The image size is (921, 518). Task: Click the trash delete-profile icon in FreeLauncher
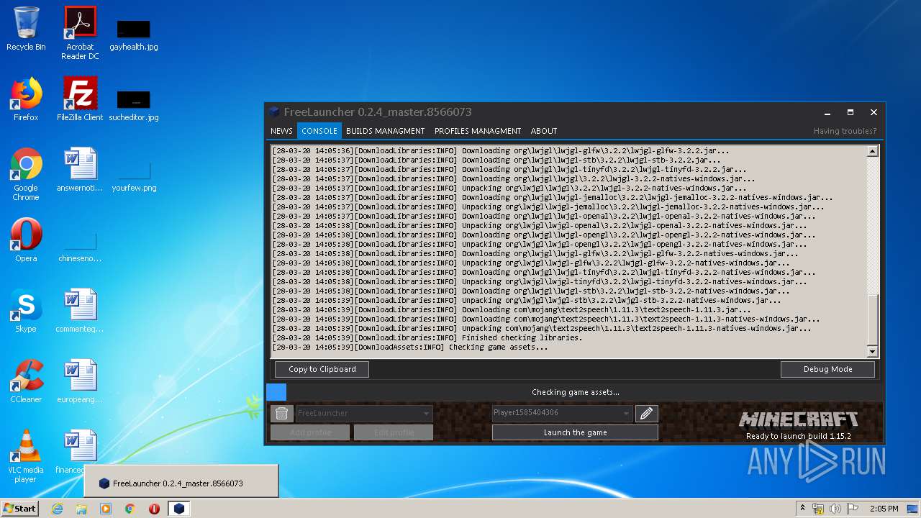click(x=281, y=413)
